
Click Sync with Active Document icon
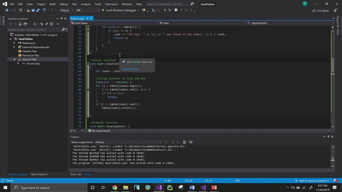point(41,24)
